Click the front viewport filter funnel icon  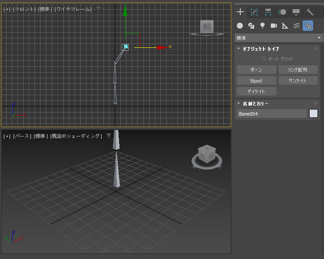click(98, 9)
